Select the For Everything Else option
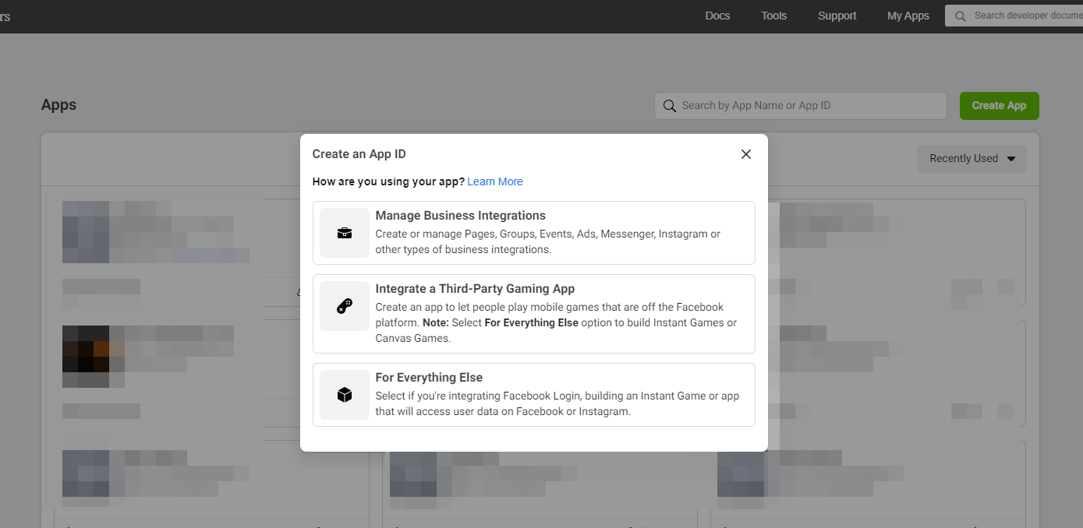 534,395
